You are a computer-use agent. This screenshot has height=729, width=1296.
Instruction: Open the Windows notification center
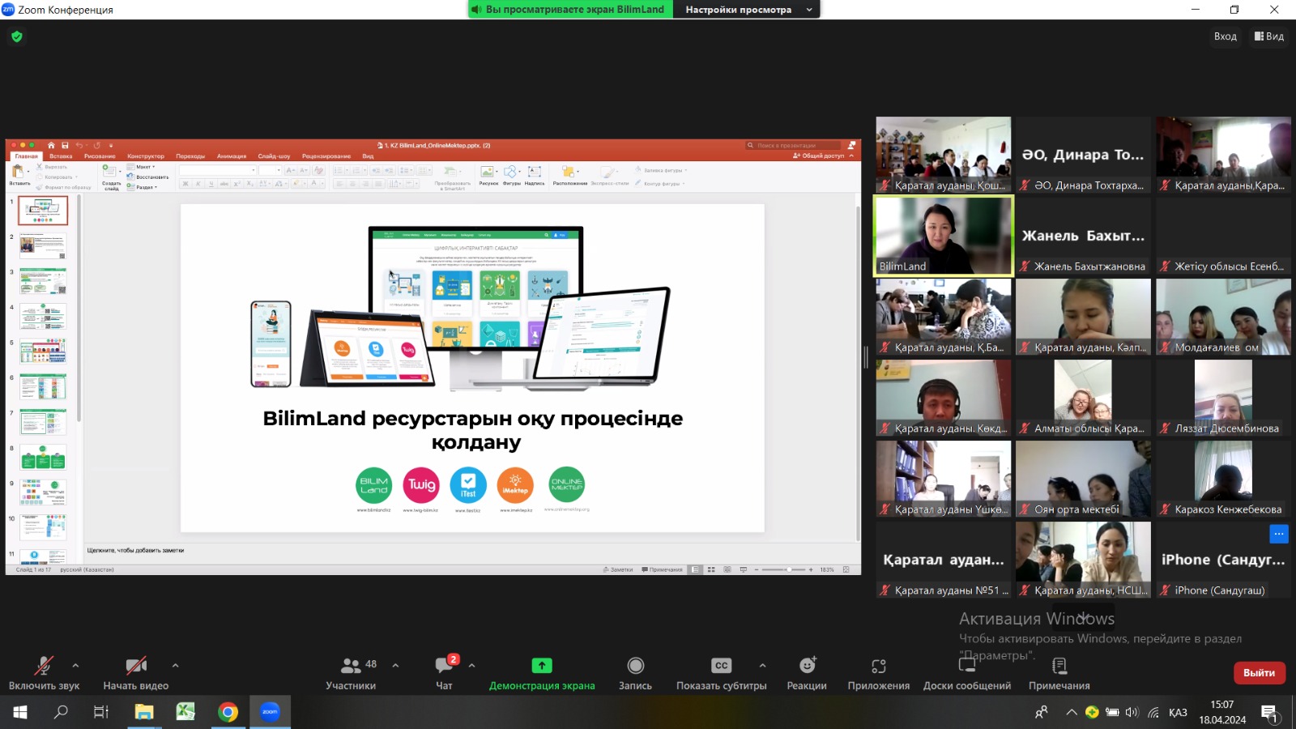tap(1270, 713)
